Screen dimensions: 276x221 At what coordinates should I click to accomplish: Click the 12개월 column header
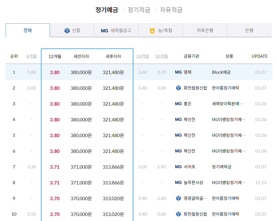coord(55,56)
